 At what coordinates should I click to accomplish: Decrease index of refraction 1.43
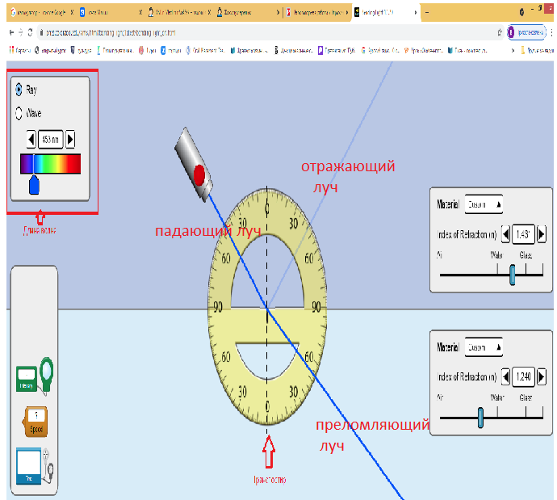tap(506, 234)
